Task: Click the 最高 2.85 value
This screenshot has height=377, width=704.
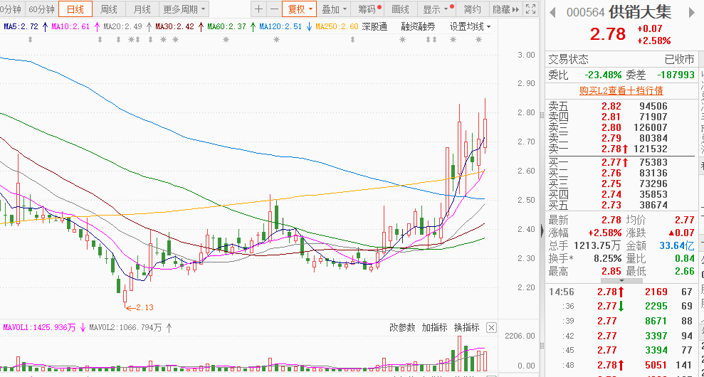Action: [611, 271]
